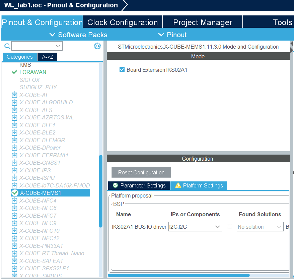Click IKS02A1 BUS IO driver row name
This screenshot has width=294, height=280.
pyautogui.click(x=139, y=227)
